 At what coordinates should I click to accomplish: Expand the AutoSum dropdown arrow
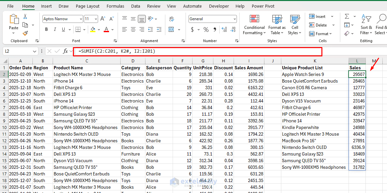click(355, 17)
